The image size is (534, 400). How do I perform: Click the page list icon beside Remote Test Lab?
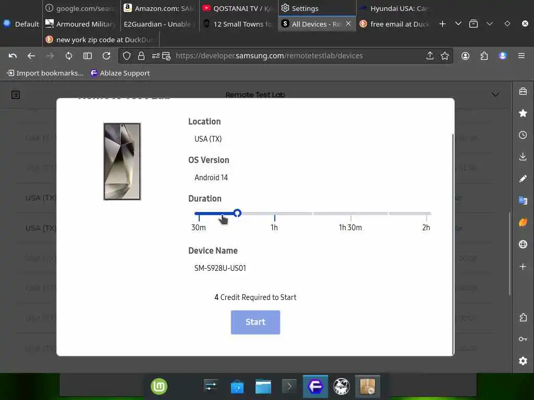[x=16, y=95]
